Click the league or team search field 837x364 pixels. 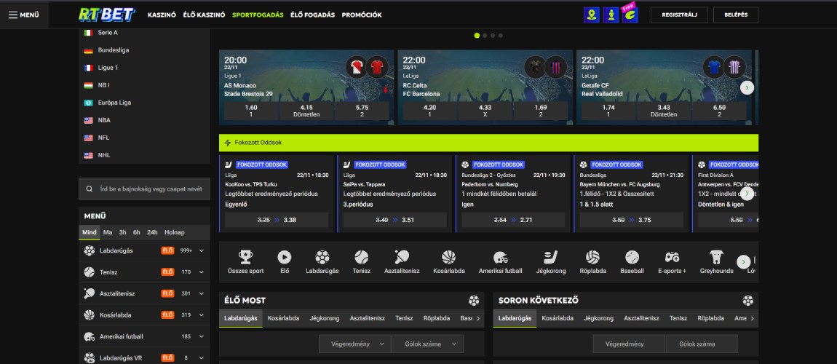click(144, 189)
